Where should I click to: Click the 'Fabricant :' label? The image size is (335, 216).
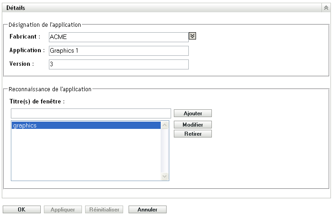25,37
